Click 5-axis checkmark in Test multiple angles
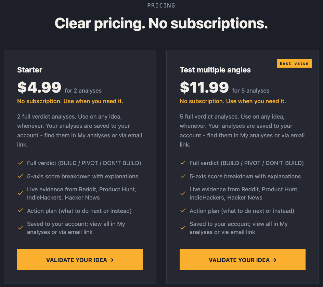Image resolution: width=323 pixels, height=287 pixels. click(183, 176)
